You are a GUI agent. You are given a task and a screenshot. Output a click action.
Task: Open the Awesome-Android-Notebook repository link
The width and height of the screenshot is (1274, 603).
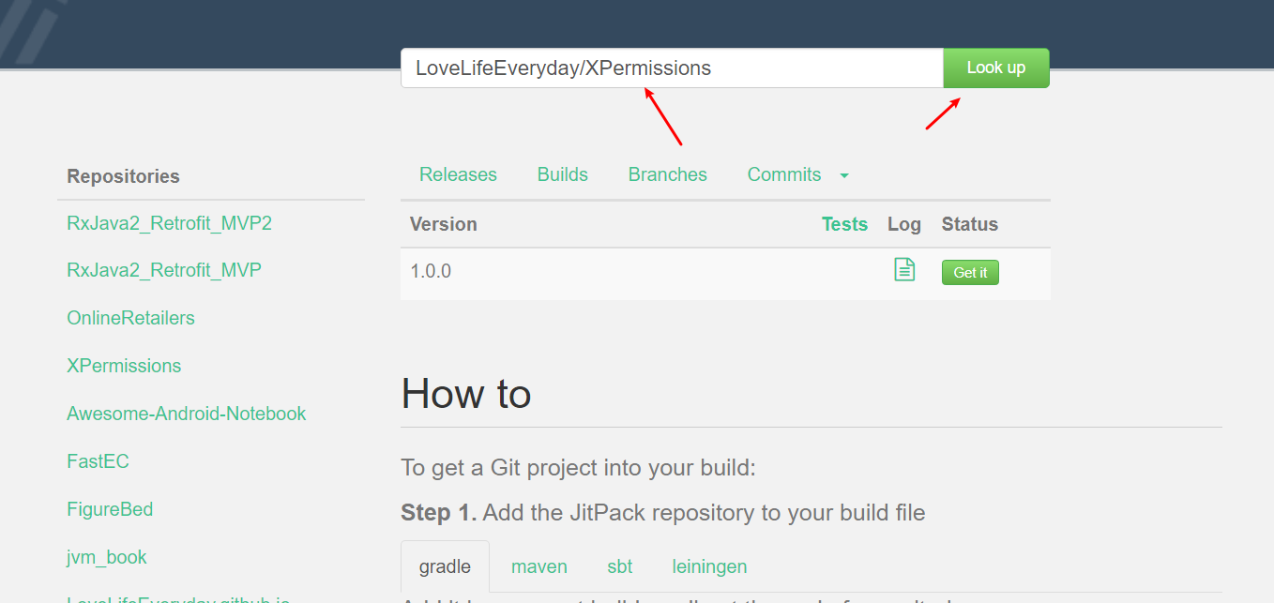(187, 414)
